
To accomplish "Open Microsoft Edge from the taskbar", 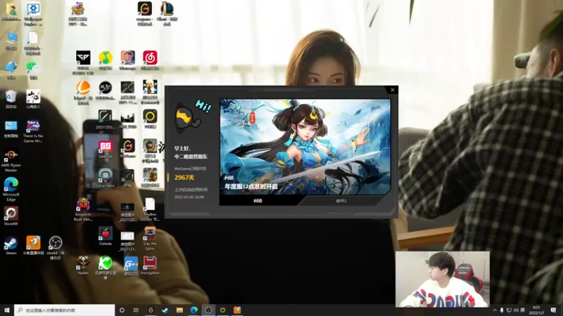I will [x=194, y=310].
